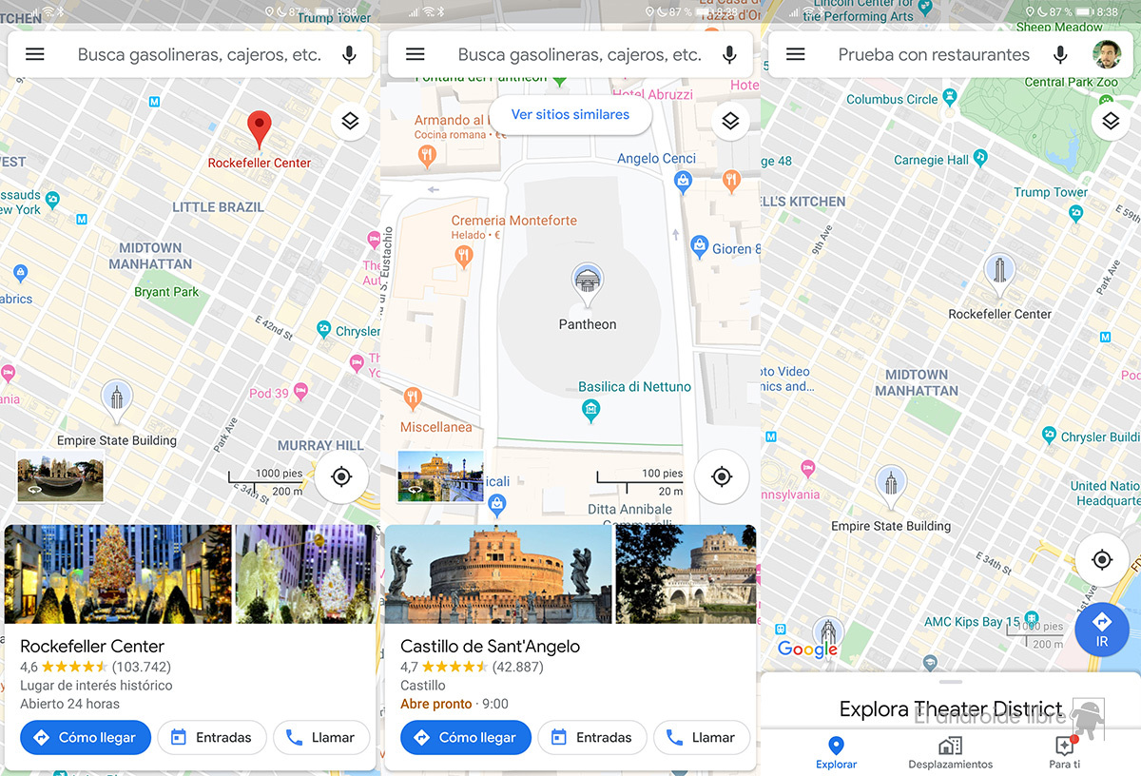
Task: Select the Pantheon map marker
Action: (587, 285)
